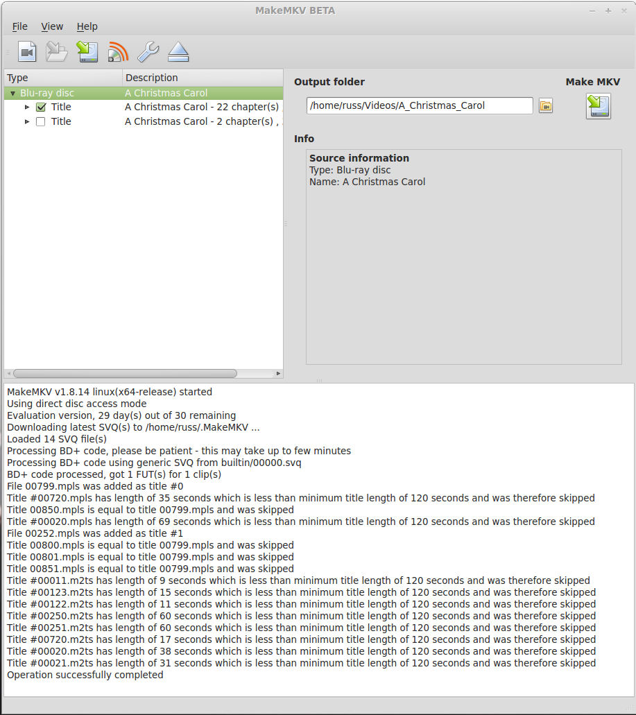Screen dimensions: 636x715
Task: Click 'BD+ code processed, got 1 FUT(s)' line
Action: [x=114, y=474]
